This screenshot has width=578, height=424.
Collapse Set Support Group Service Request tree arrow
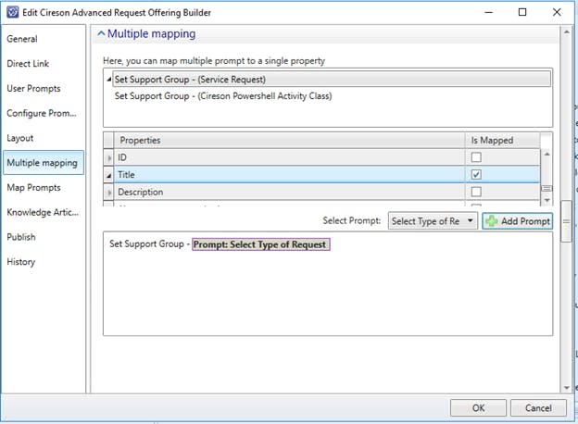(x=108, y=80)
